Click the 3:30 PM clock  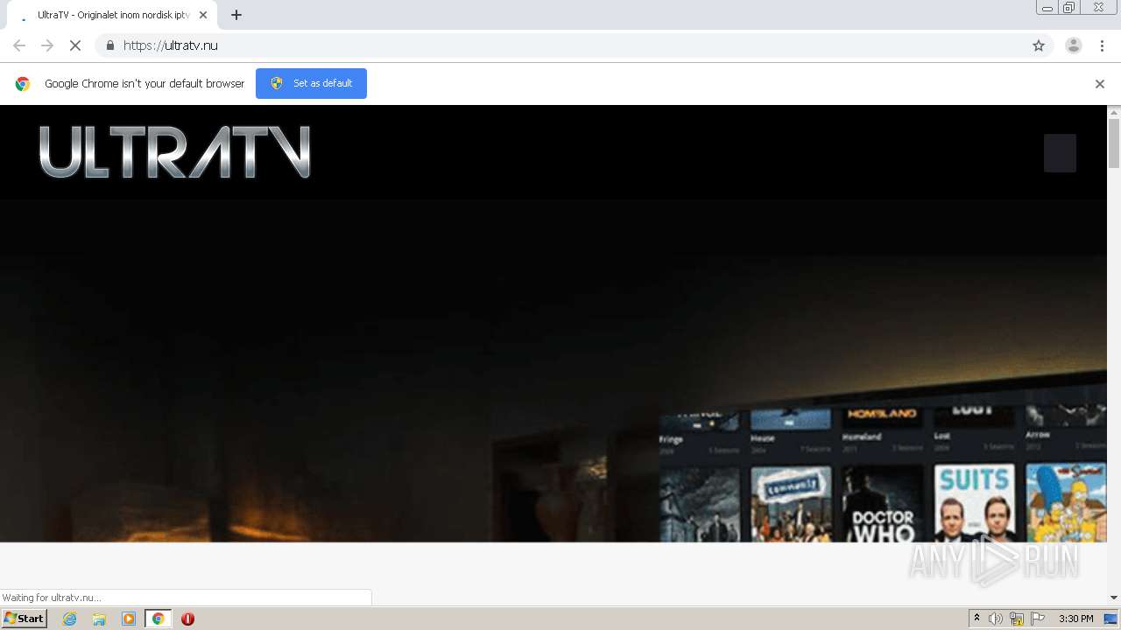coord(1075,619)
